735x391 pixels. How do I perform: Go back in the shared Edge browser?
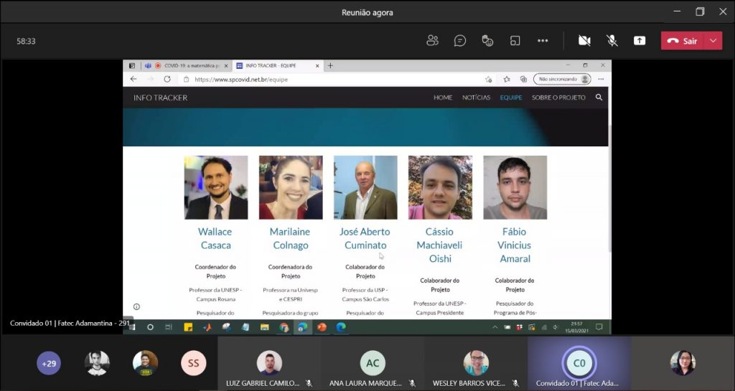(134, 79)
